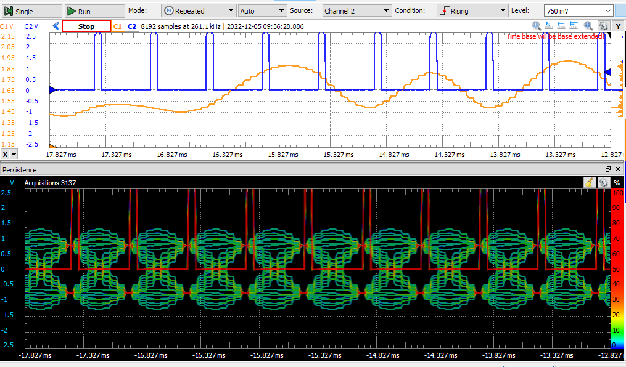
Task: Click the -16.327 ms label in Persistence plot
Action: [209, 355]
